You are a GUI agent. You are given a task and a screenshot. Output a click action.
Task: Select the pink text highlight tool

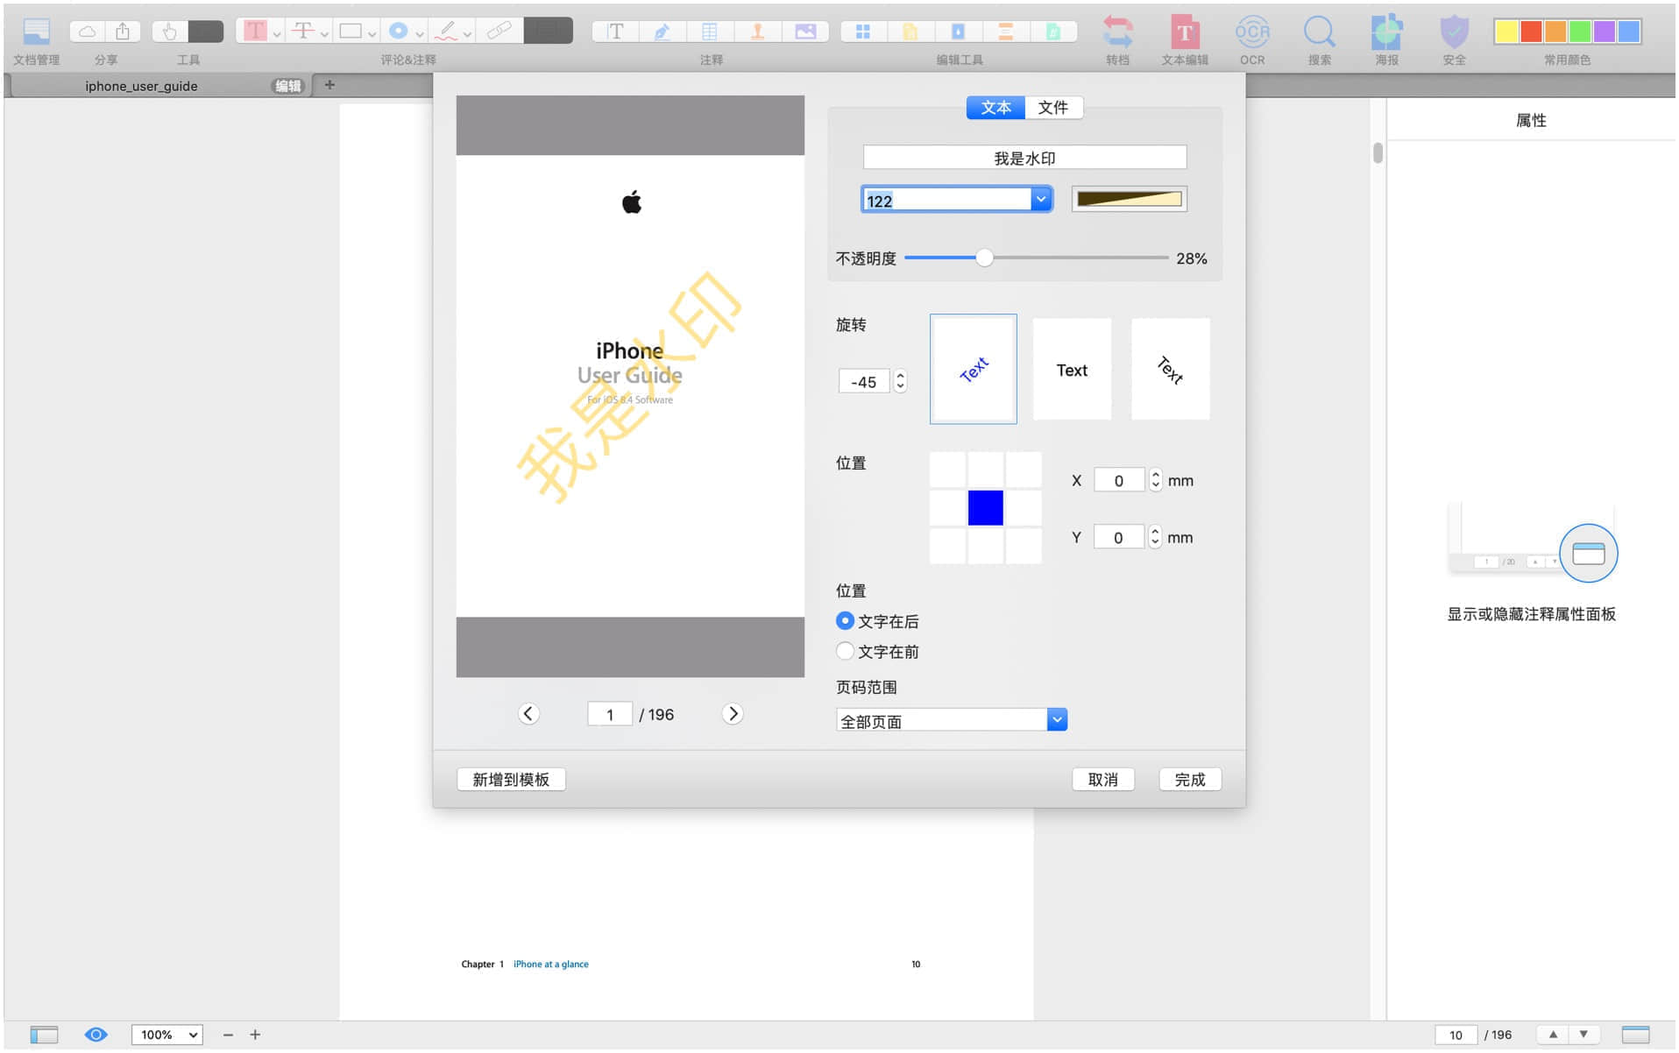tap(255, 32)
